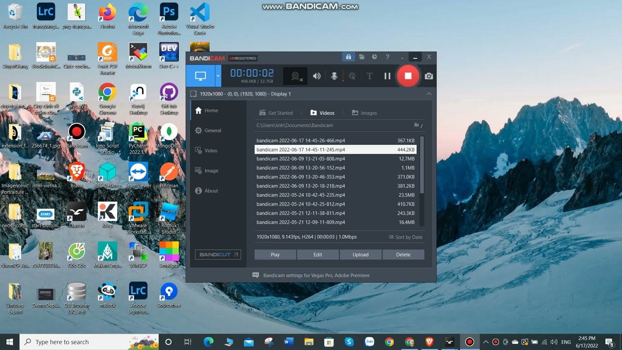Image resolution: width=622 pixels, height=350 pixels.
Task: Open the Sourcetree desktop shortcut
Action: click(x=169, y=295)
